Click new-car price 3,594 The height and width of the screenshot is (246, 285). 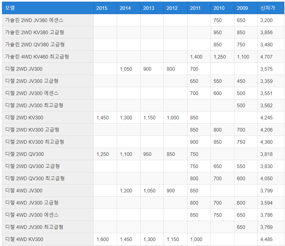point(266,203)
